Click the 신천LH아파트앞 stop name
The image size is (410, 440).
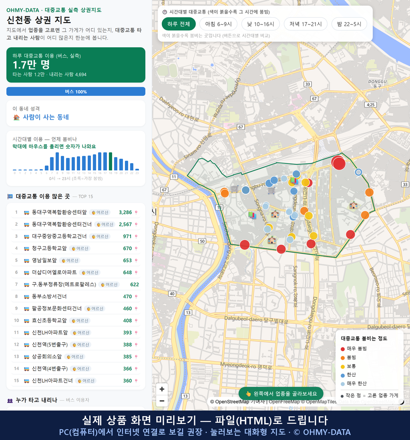tap(50, 333)
